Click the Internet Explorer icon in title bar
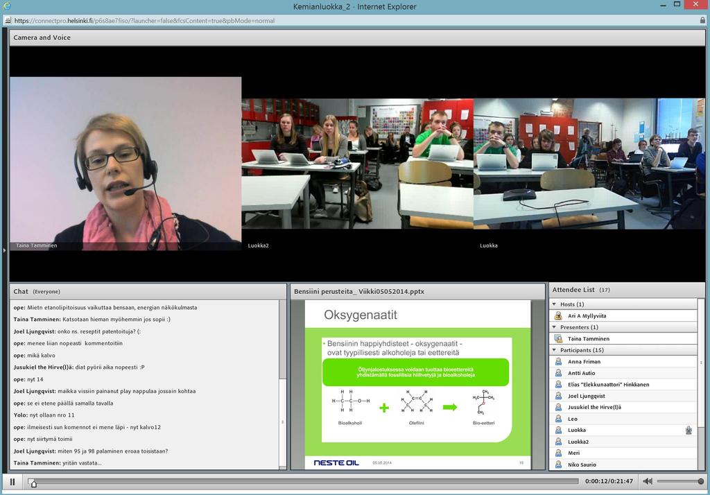The width and height of the screenshot is (710, 495). [x=7, y=6]
